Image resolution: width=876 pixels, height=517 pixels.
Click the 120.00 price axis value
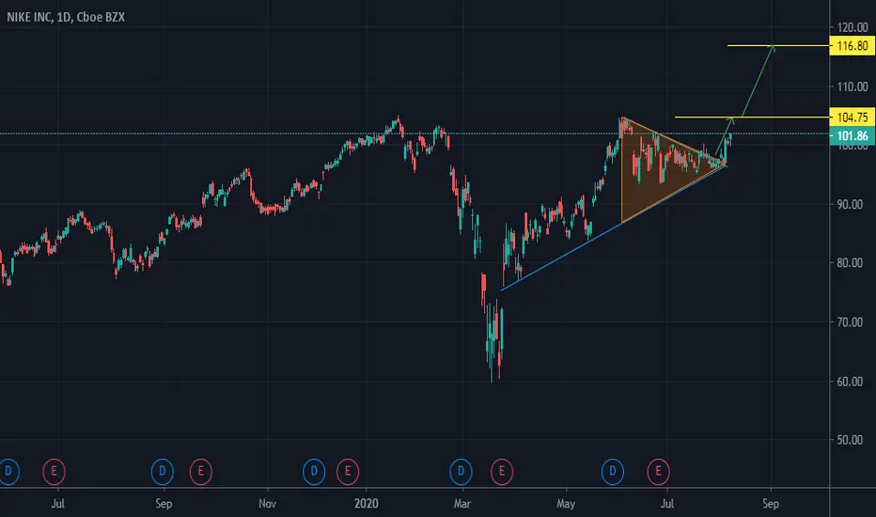853,27
